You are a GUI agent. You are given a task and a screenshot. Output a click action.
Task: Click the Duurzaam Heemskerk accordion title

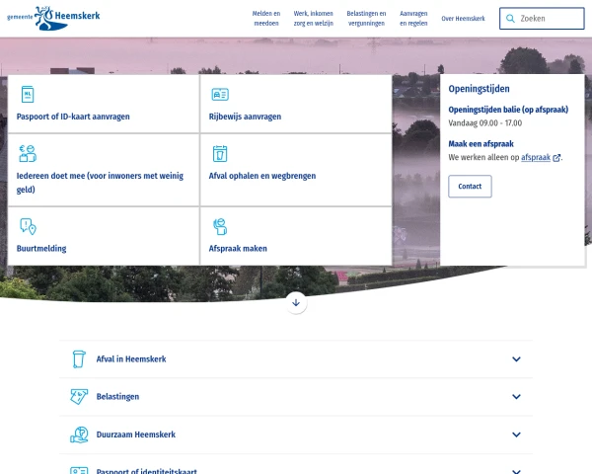136,434
